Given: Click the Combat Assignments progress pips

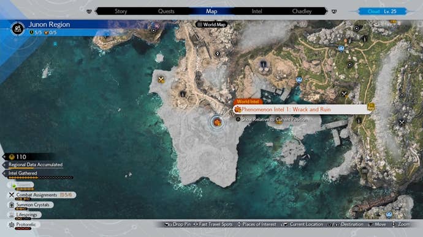Looking at the screenshot, I should tap(23, 199).
